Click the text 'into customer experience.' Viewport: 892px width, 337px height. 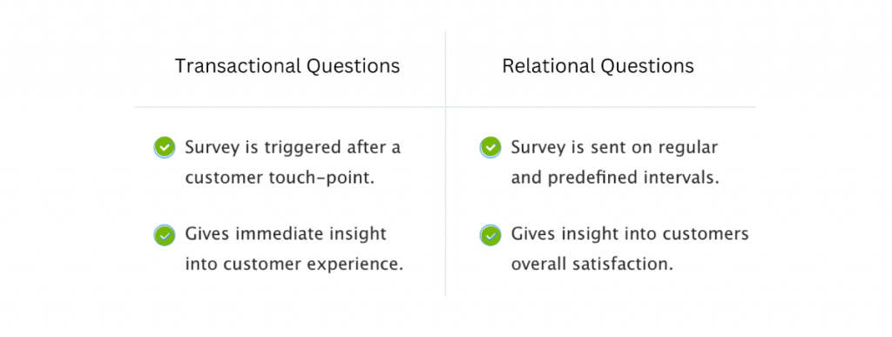[x=294, y=264]
